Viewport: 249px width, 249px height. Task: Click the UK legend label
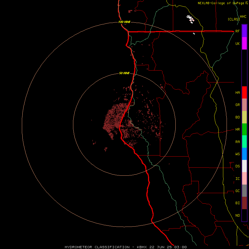click(238, 44)
